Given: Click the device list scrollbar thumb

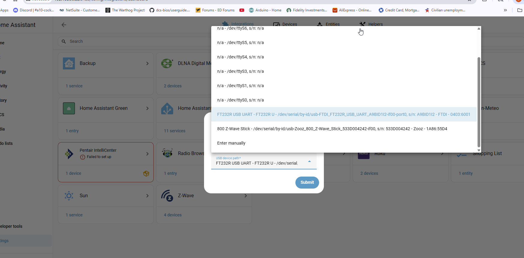Looking at the screenshot, I should [x=479, y=102].
